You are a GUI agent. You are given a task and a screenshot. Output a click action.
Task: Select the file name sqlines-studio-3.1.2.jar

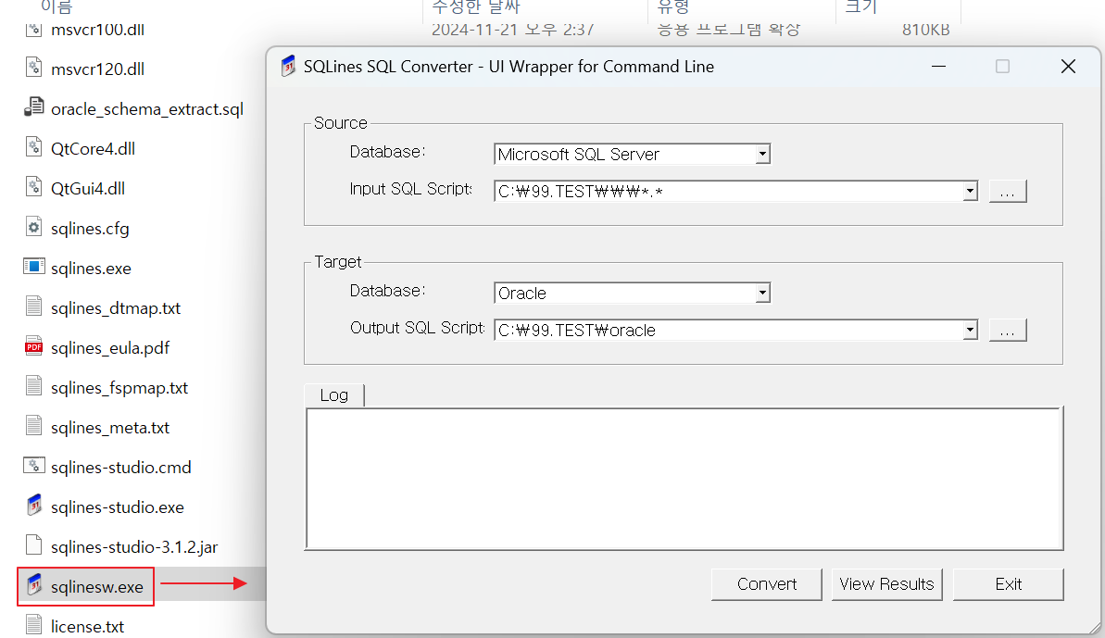click(x=134, y=546)
